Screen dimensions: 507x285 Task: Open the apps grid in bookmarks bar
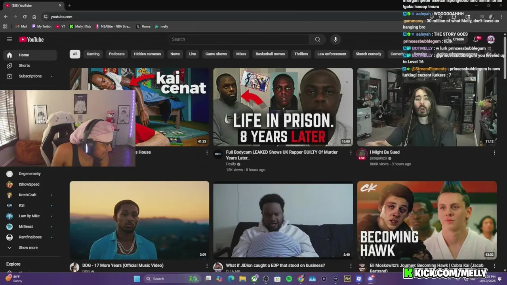(5, 27)
